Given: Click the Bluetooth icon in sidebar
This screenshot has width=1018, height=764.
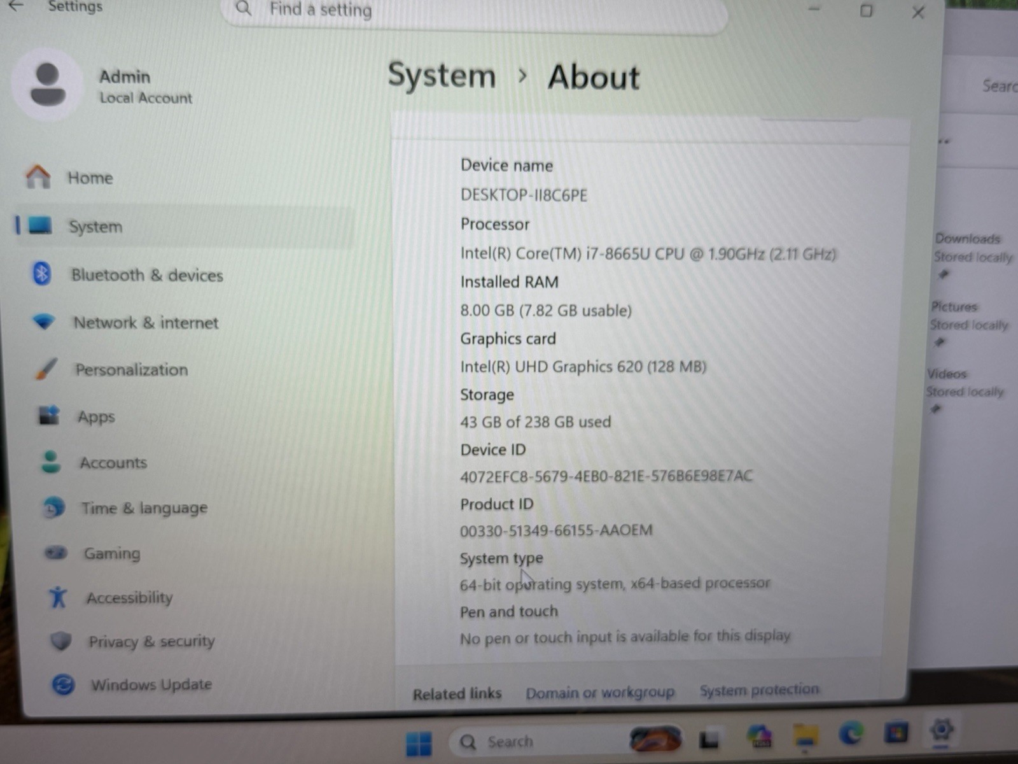Looking at the screenshot, I should point(42,274).
